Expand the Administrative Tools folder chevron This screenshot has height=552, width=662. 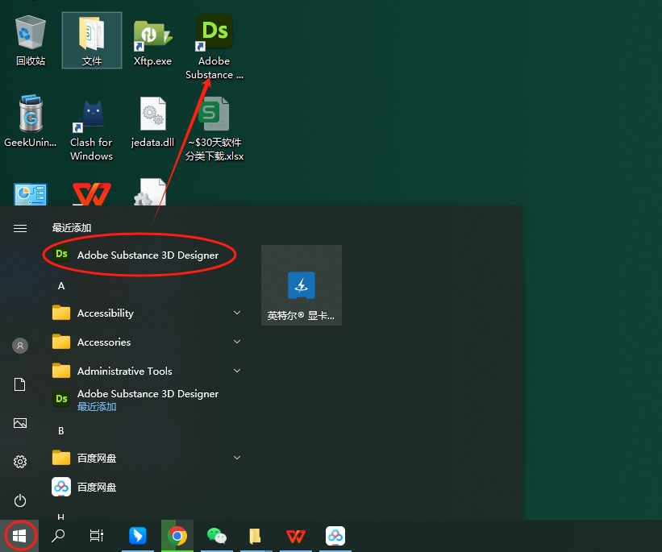(x=237, y=371)
